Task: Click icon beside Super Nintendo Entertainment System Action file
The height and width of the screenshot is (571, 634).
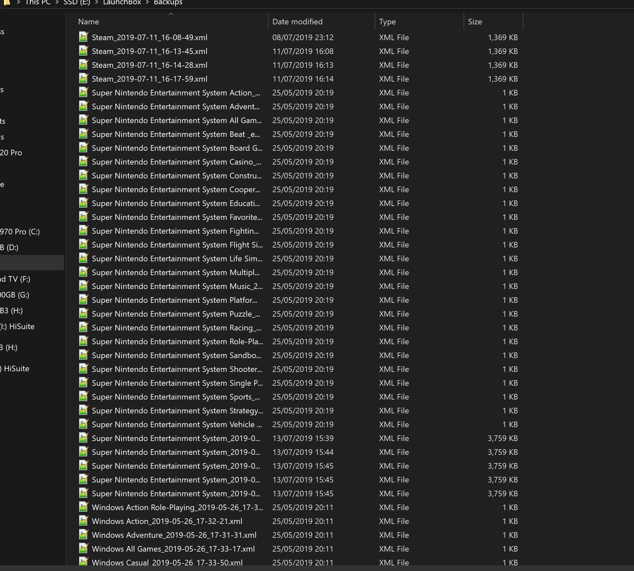Action: point(84,92)
